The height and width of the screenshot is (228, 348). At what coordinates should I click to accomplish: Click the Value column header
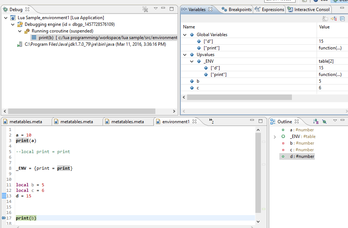pyautogui.click(x=324, y=27)
